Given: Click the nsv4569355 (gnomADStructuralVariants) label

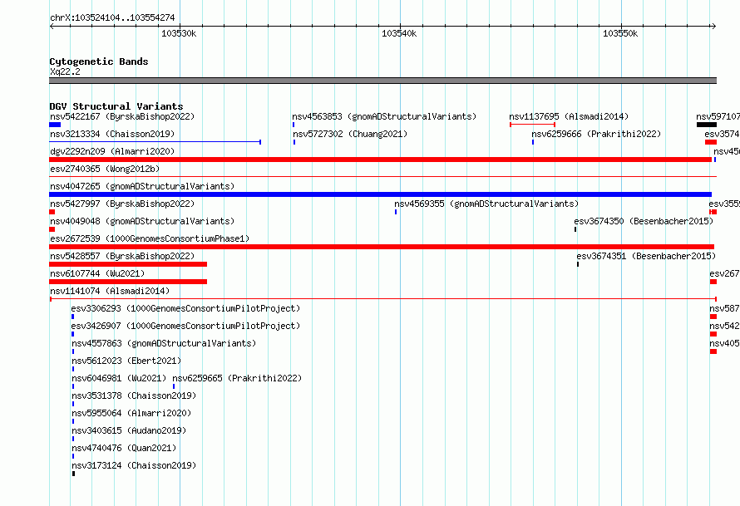Looking at the screenshot, I should [x=486, y=204].
